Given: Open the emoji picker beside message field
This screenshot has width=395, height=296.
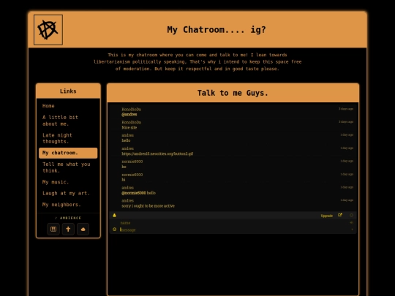Looking at the screenshot, I should point(114,229).
